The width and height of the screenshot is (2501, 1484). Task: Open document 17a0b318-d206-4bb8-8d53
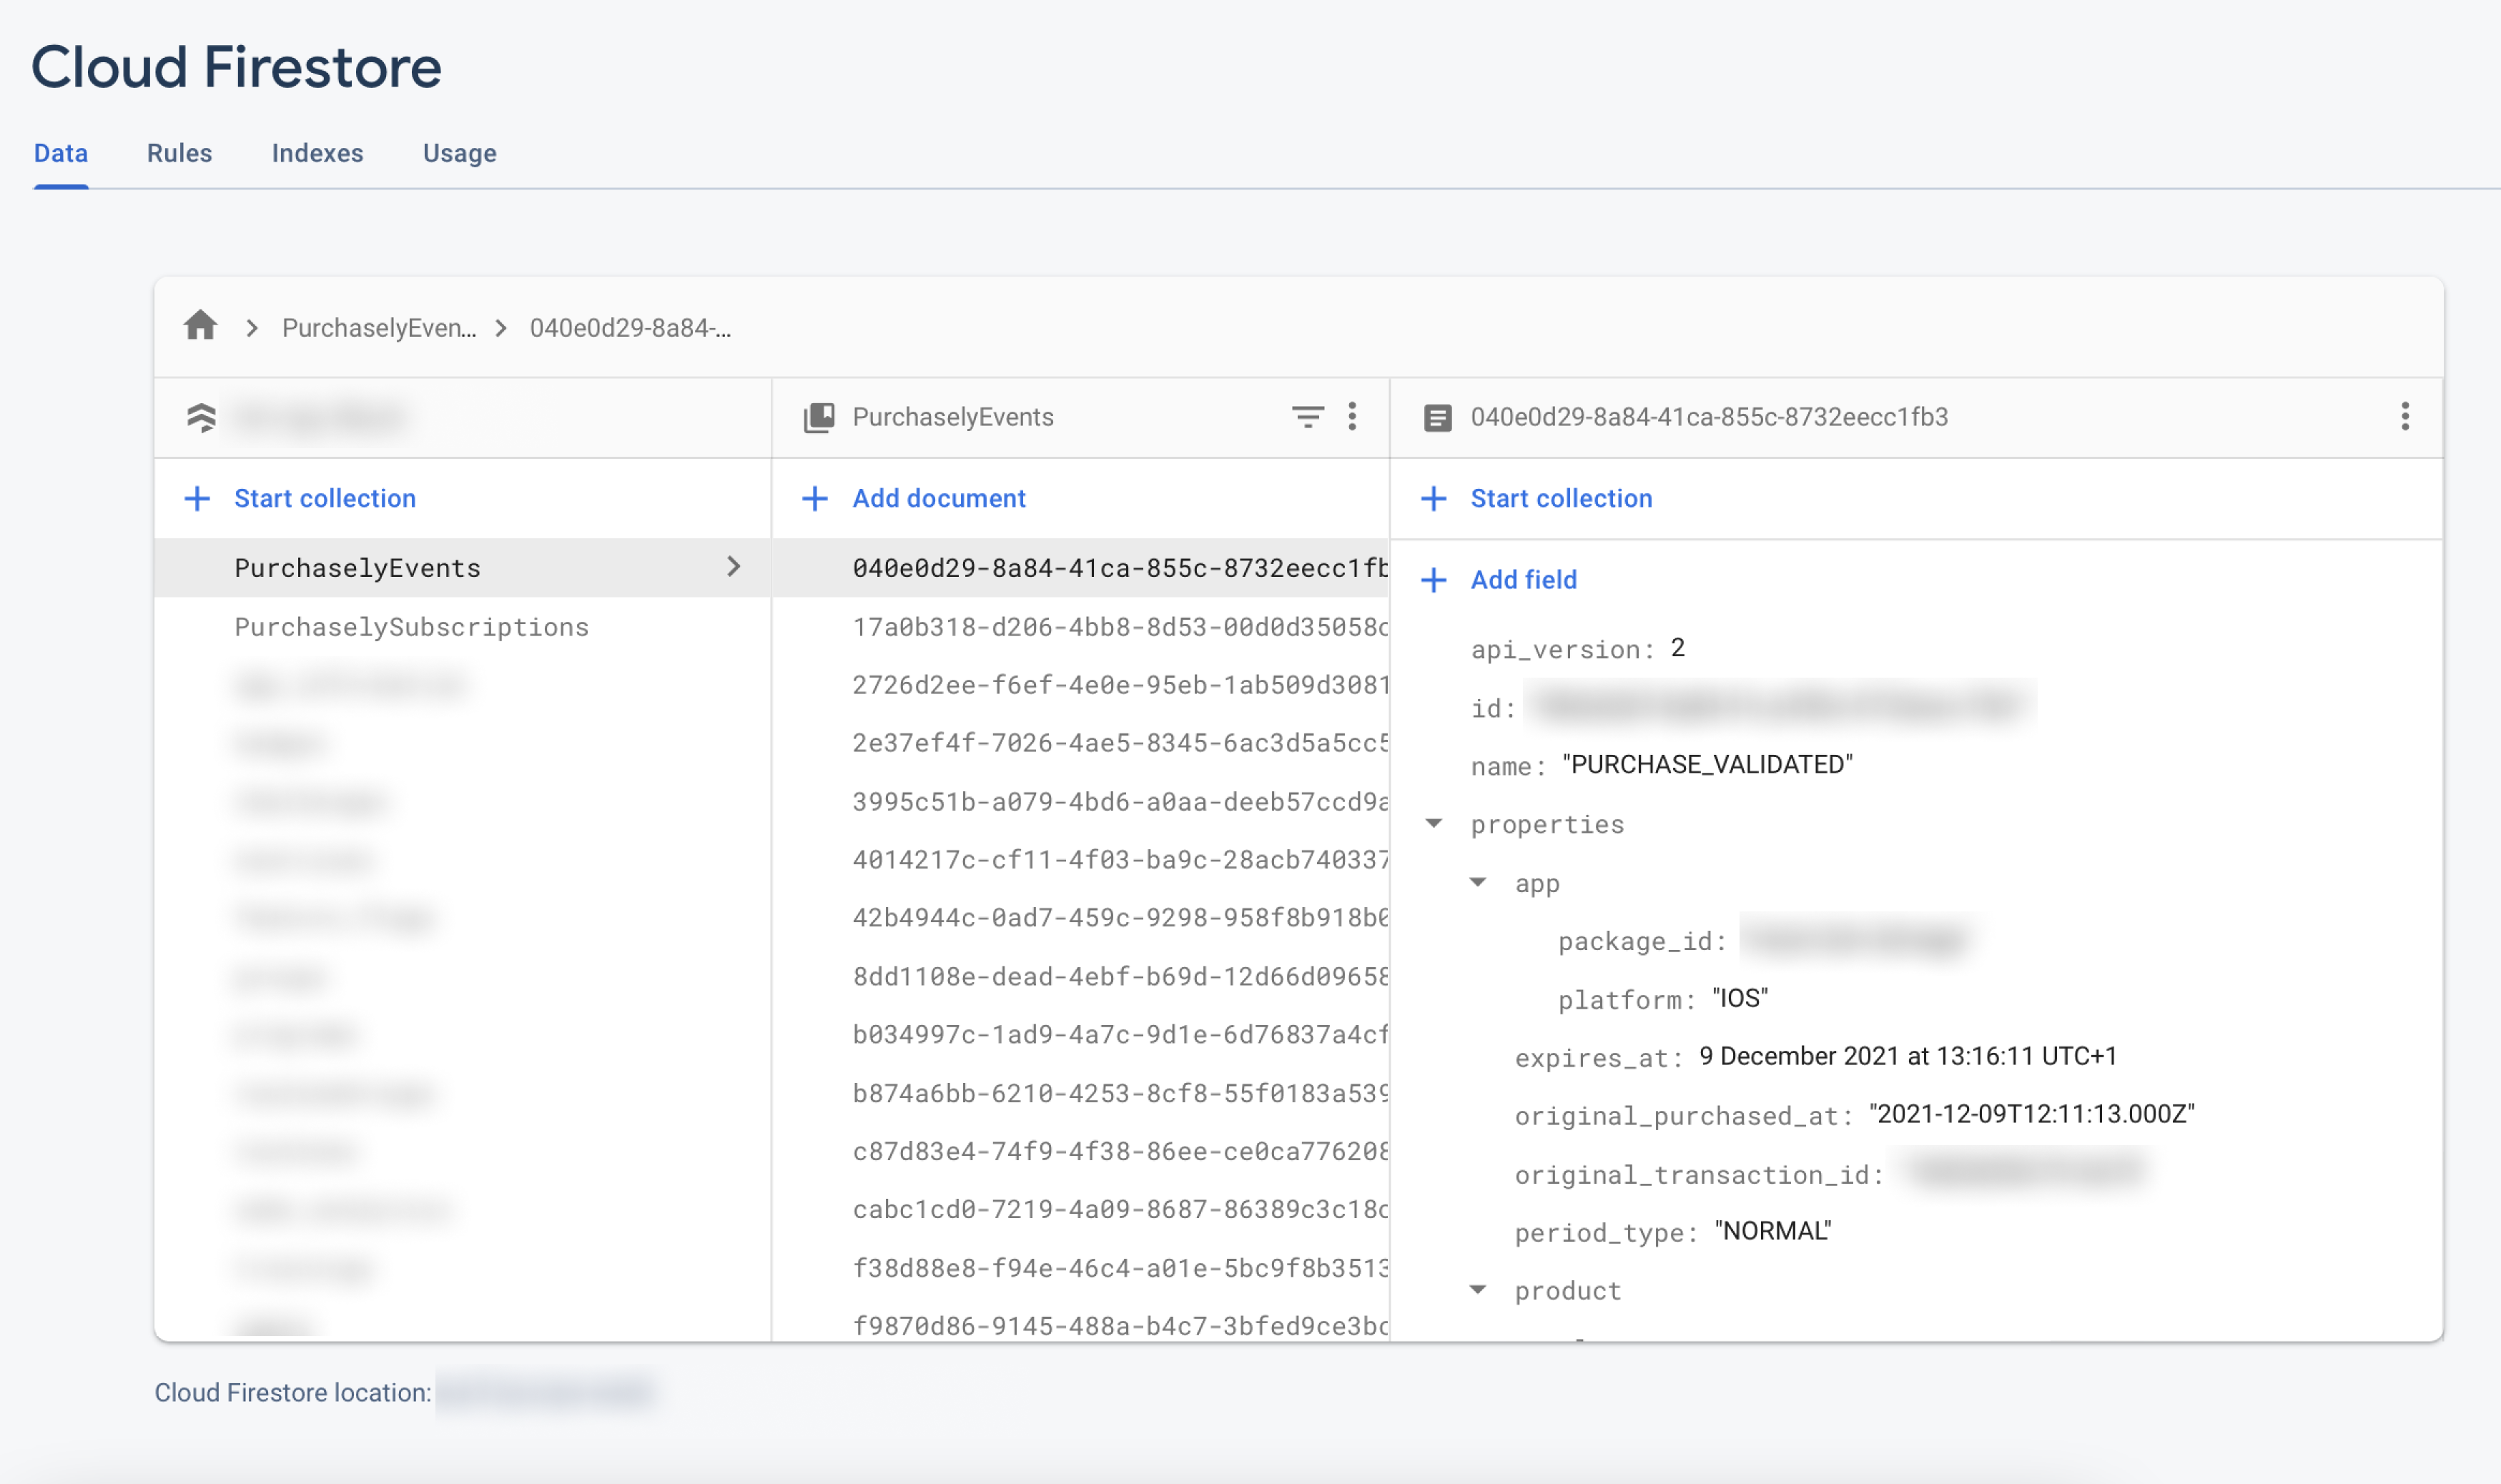click(x=1080, y=627)
